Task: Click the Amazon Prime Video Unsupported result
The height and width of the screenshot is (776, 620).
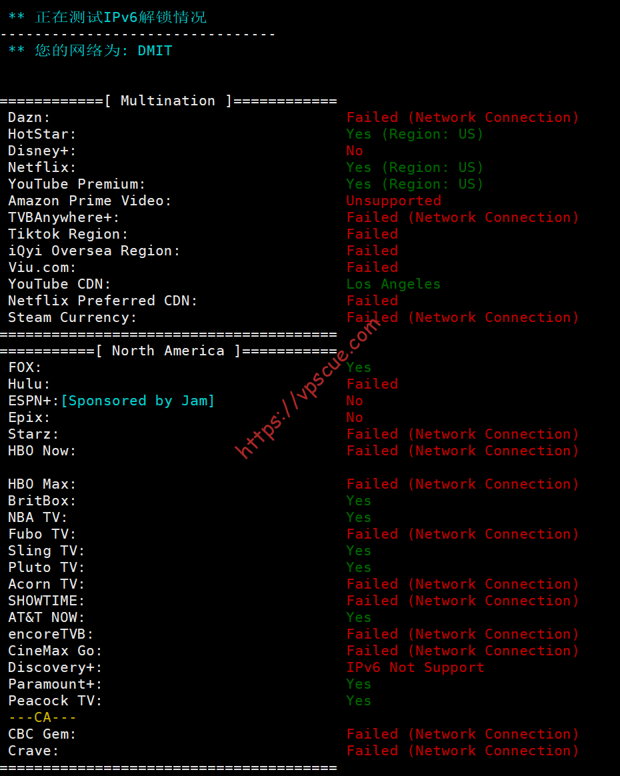Action: (x=393, y=201)
